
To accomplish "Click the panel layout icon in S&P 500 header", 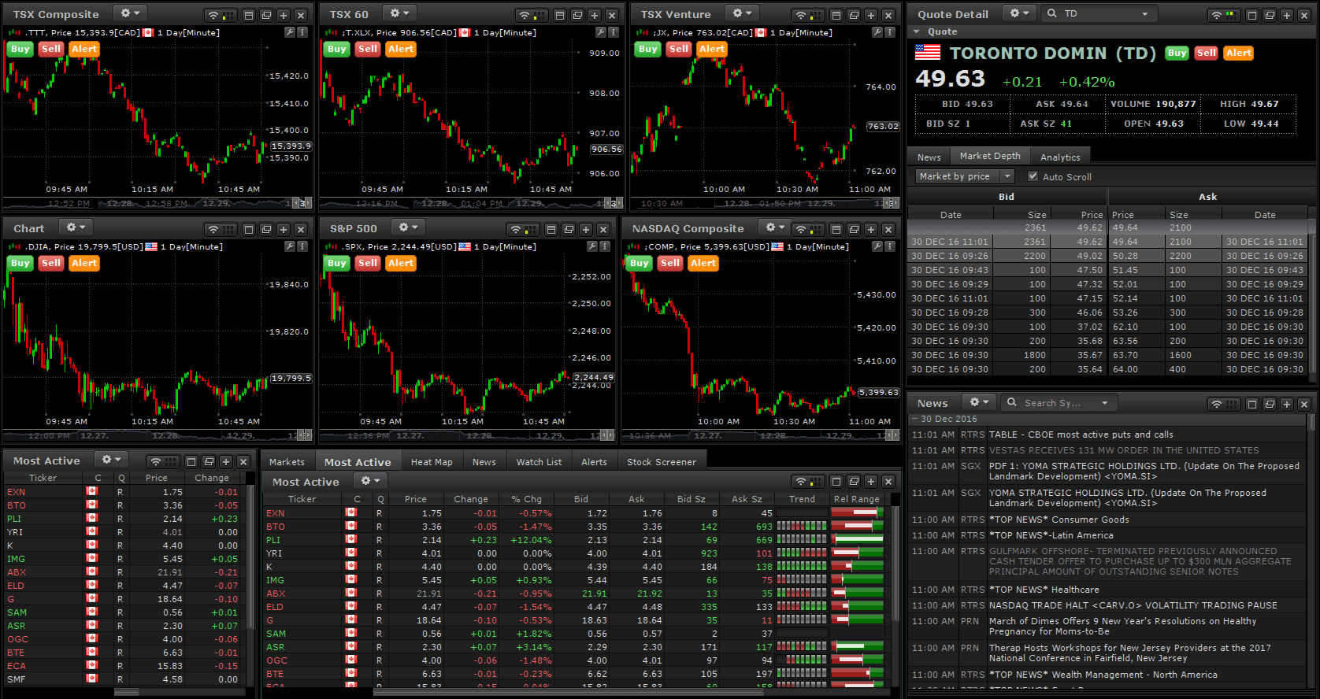I will [x=551, y=229].
